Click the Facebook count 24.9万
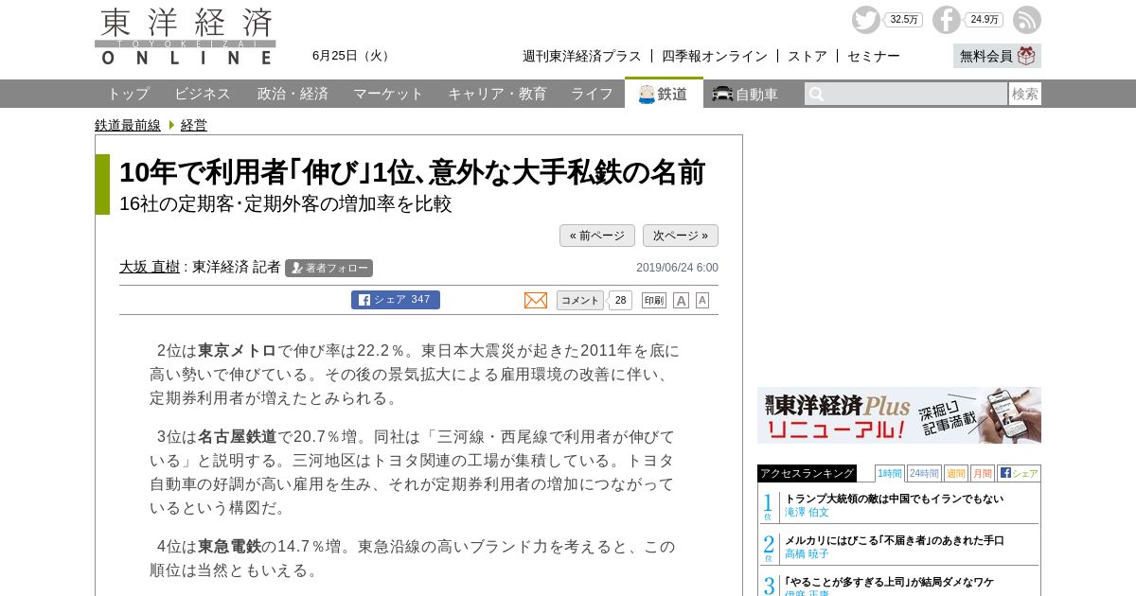 click(x=985, y=20)
